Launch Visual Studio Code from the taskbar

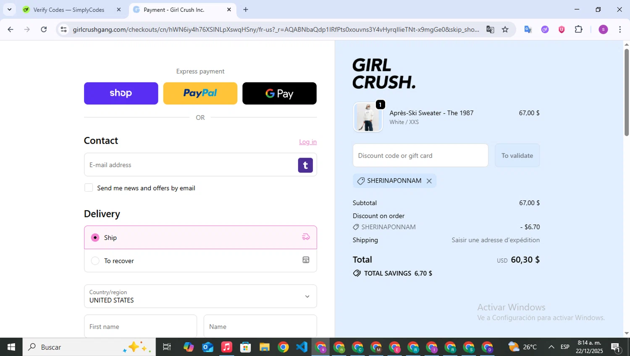point(302,347)
